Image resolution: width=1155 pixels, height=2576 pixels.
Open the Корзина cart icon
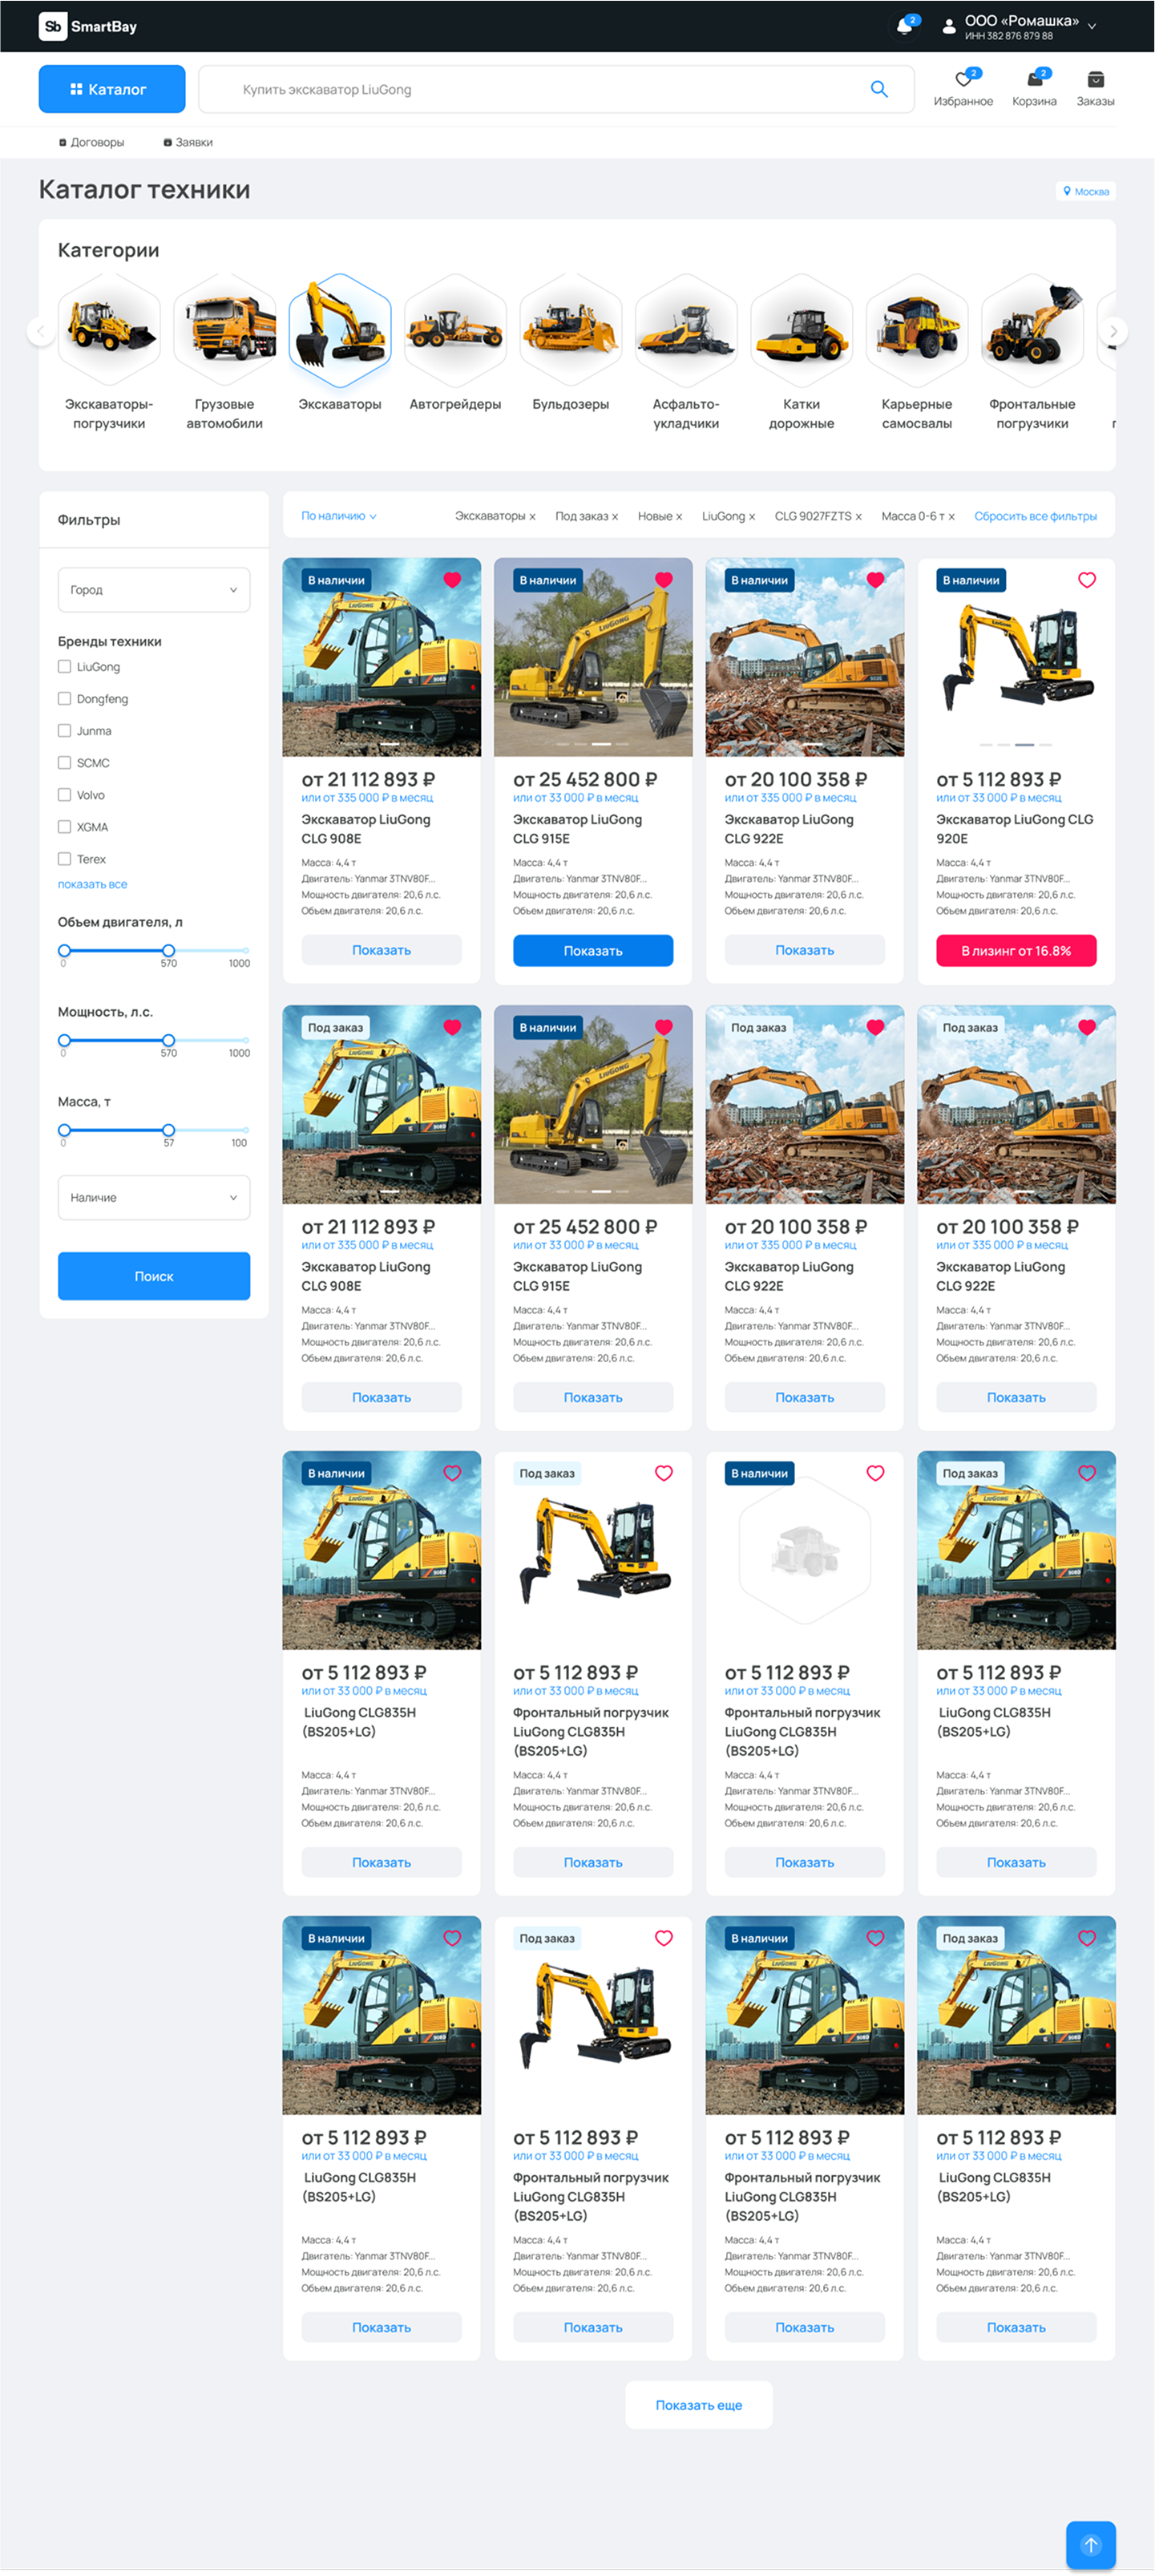pyautogui.click(x=1034, y=88)
